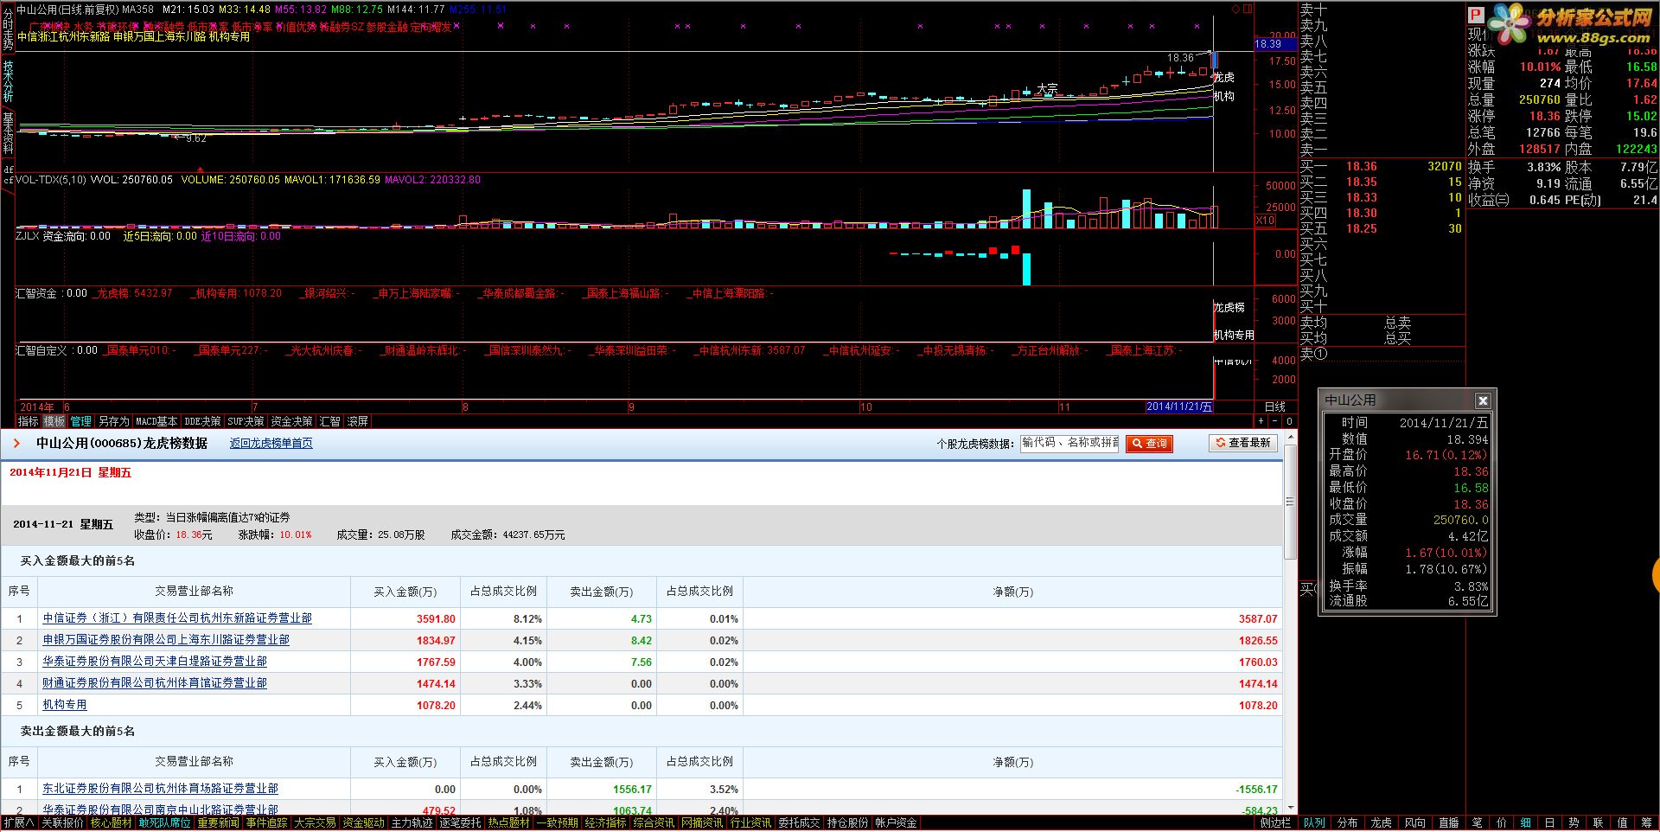This screenshot has width=1660, height=832.
Task: Select the 分布 view tab
Action: (x=1347, y=823)
